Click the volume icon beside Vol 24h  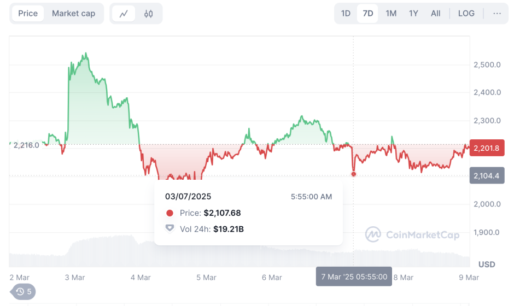[x=170, y=228]
